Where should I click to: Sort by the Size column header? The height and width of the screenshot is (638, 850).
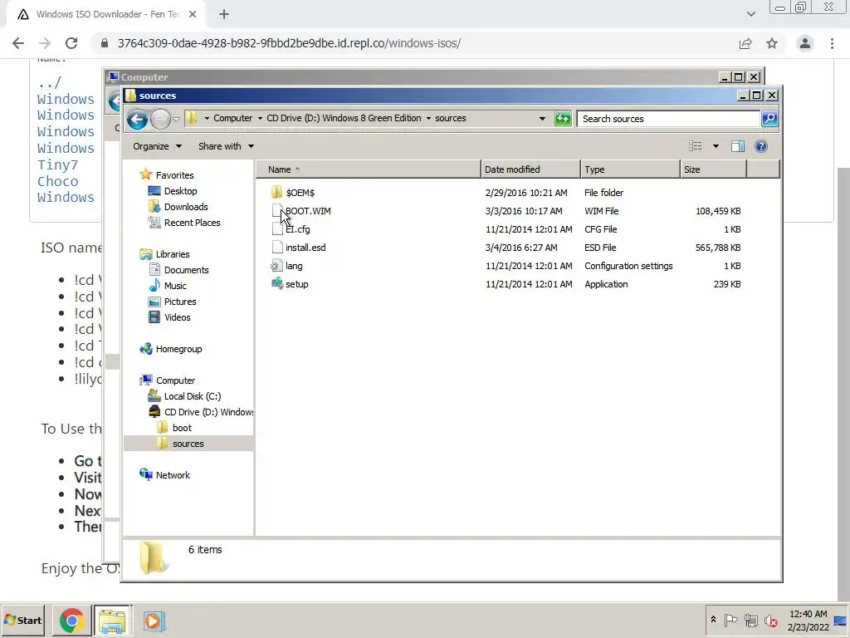[713, 169]
